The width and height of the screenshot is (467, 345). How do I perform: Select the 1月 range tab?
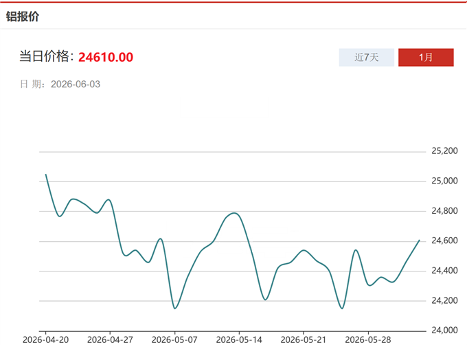426,57
